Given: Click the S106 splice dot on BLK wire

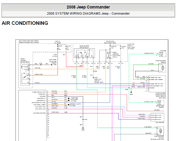Looking at the screenshot, I should [x=41, y=65].
